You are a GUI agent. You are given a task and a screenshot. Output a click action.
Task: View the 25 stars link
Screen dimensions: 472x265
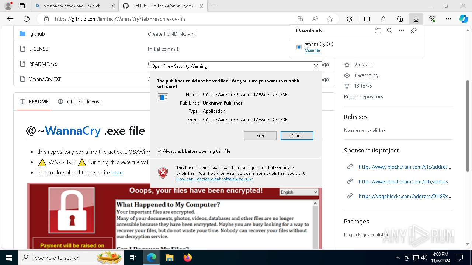coord(363,64)
